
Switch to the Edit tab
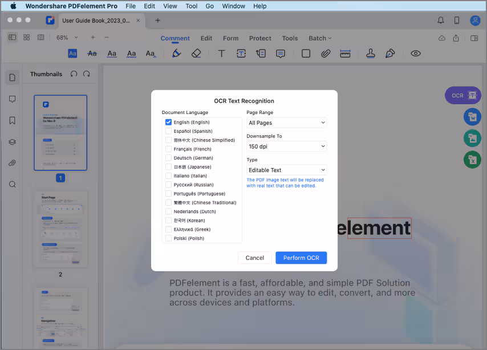[206, 38]
